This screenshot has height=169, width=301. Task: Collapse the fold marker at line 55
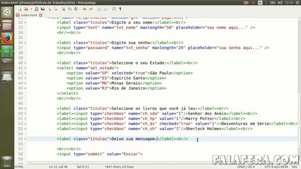pos(25,139)
